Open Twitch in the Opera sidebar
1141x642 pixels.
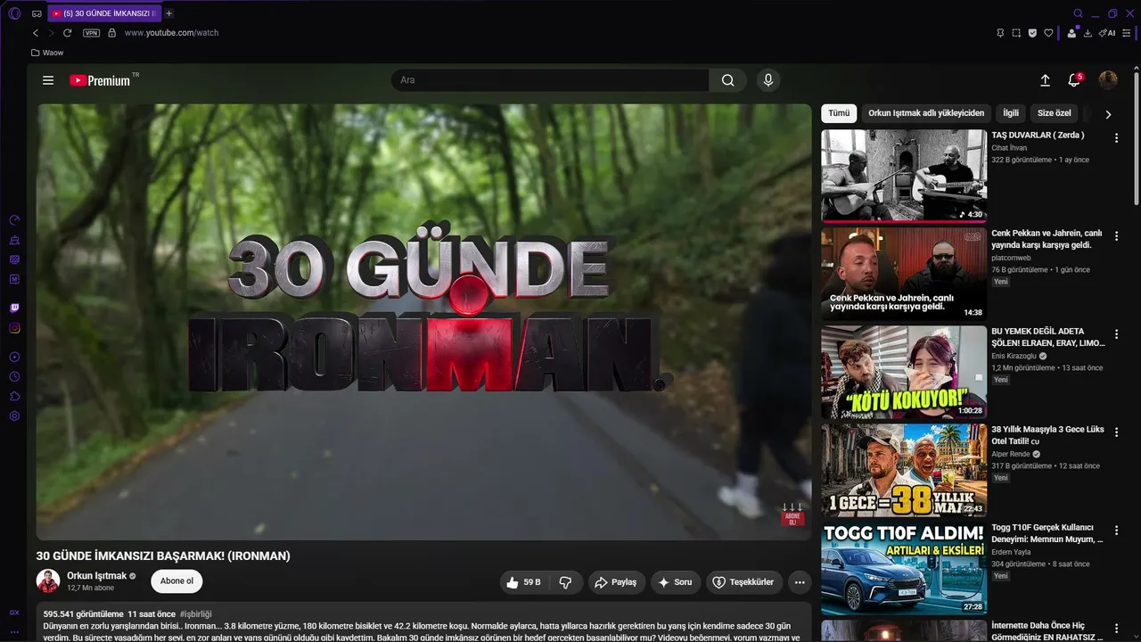point(14,308)
